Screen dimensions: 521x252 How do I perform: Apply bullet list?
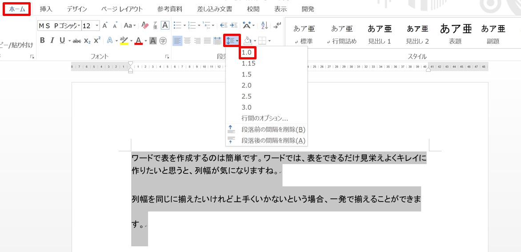(x=177, y=25)
